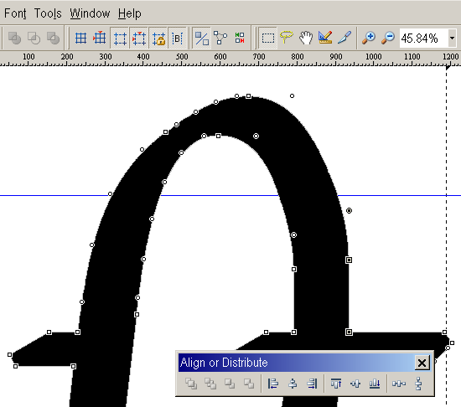Toggle Snap to Guidelines button
Viewport: 461px width, 407px height.
pyautogui.click(x=139, y=39)
